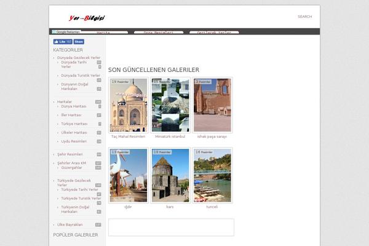Select Uydu Resimleri in sidebar
This screenshot has height=246, width=369.
pyautogui.click(x=74, y=141)
